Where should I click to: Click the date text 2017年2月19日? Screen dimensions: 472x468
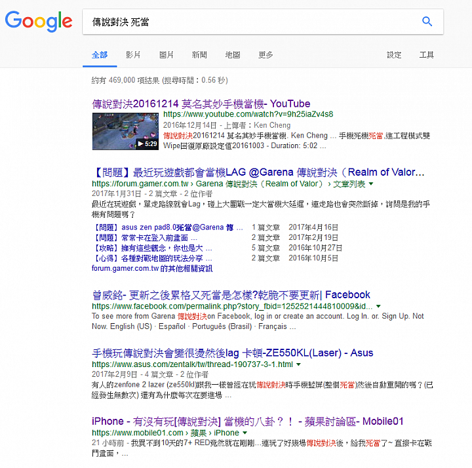pos(313,238)
